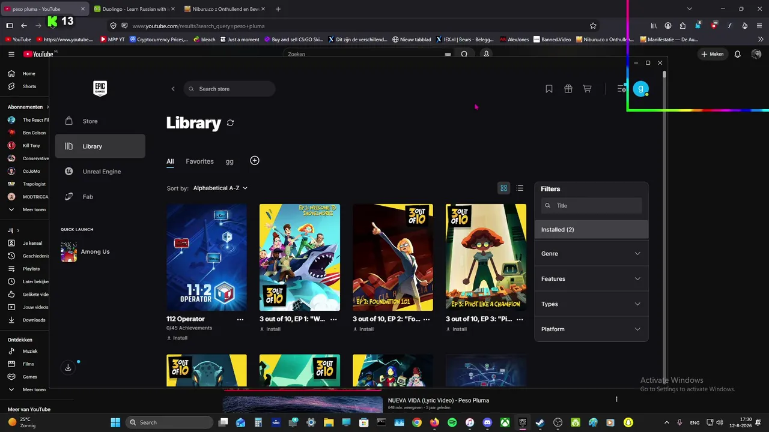This screenshot has width=769, height=432.
Task: Add a new library collection with plus icon
Action: 255,161
